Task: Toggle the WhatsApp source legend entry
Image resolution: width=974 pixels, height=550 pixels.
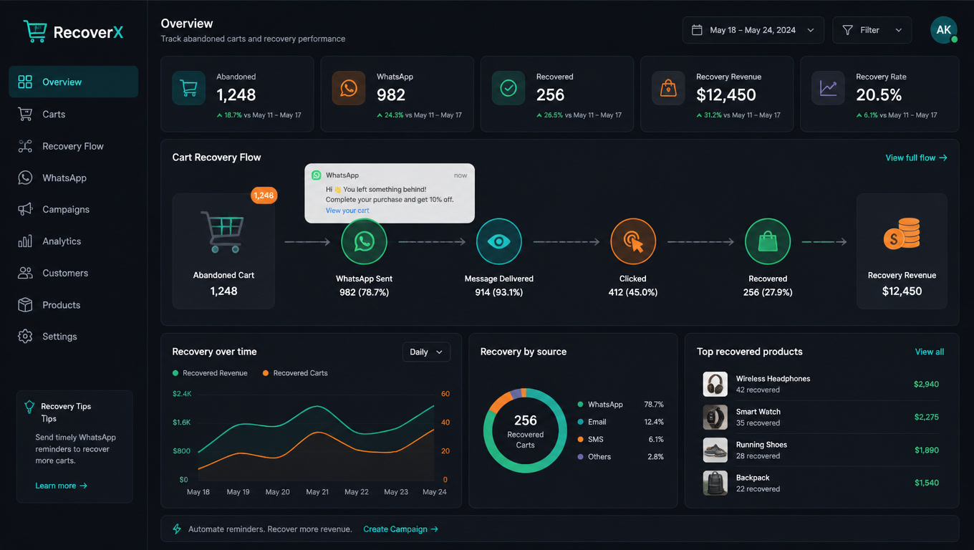Action: point(621,405)
